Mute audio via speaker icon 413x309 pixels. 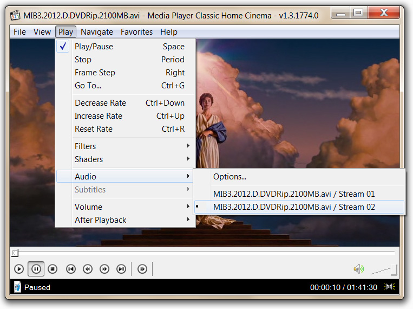tap(358, 269)
